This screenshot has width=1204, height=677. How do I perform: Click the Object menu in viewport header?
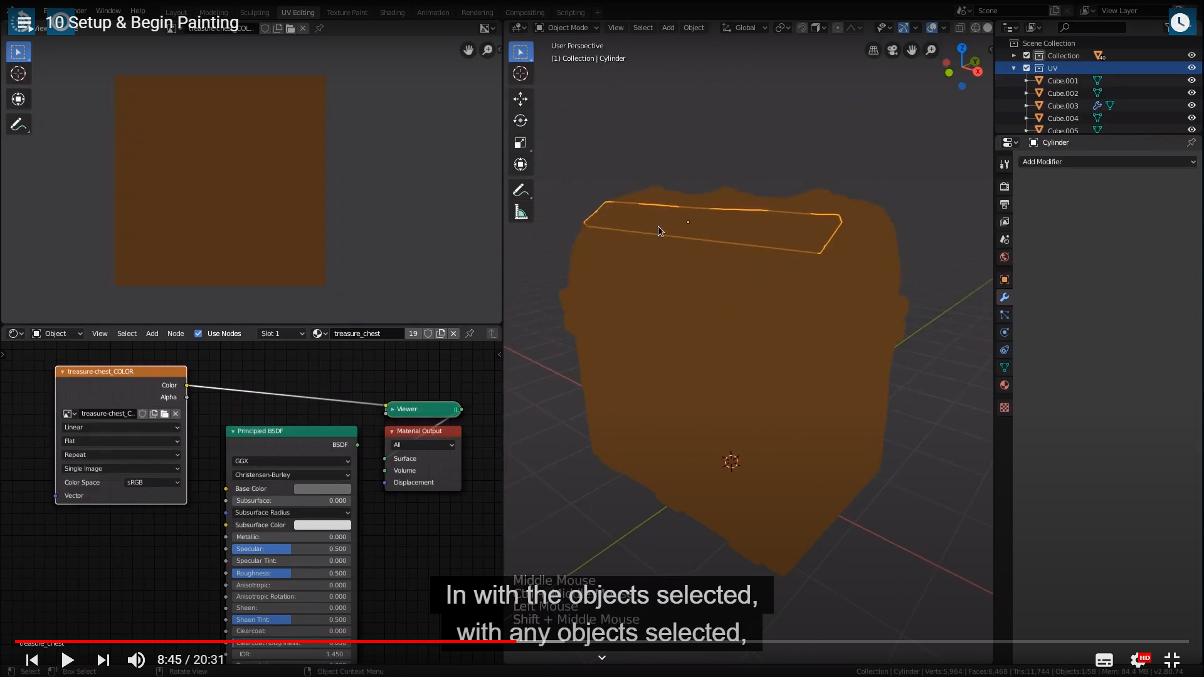694,28
